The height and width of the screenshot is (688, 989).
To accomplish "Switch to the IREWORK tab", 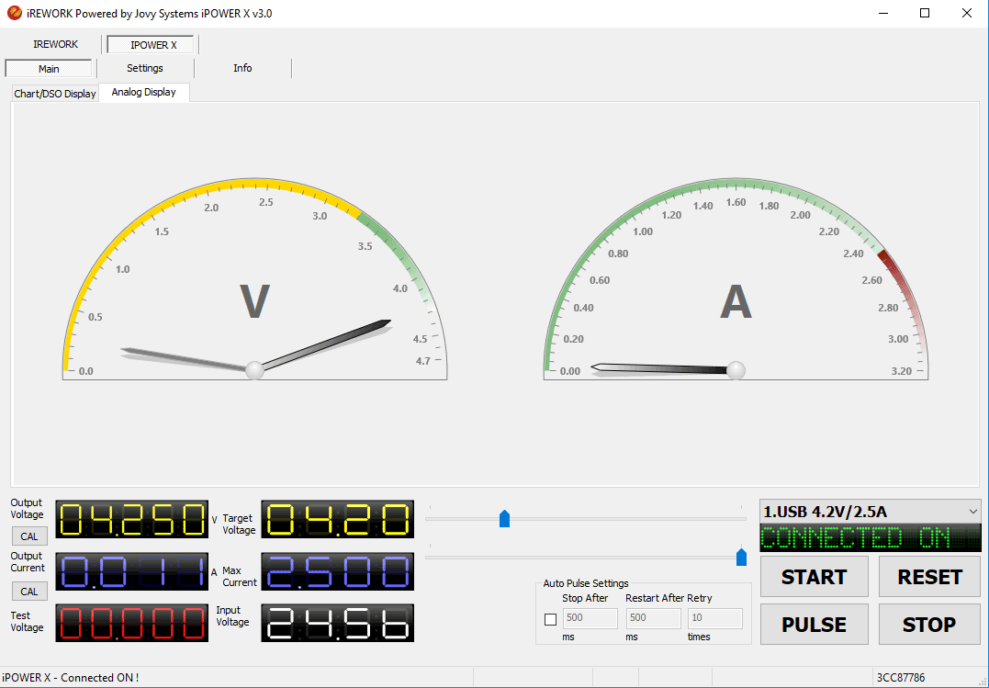I will click(x=55, y=44).
